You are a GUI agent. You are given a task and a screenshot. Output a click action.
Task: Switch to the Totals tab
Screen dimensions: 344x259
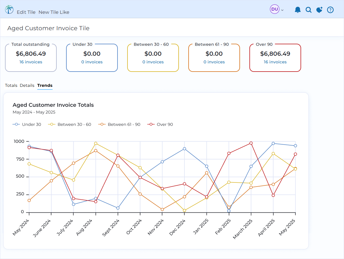click(11, 85)
